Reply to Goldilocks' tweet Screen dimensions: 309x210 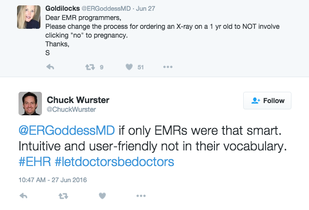[x=50, y=67]
